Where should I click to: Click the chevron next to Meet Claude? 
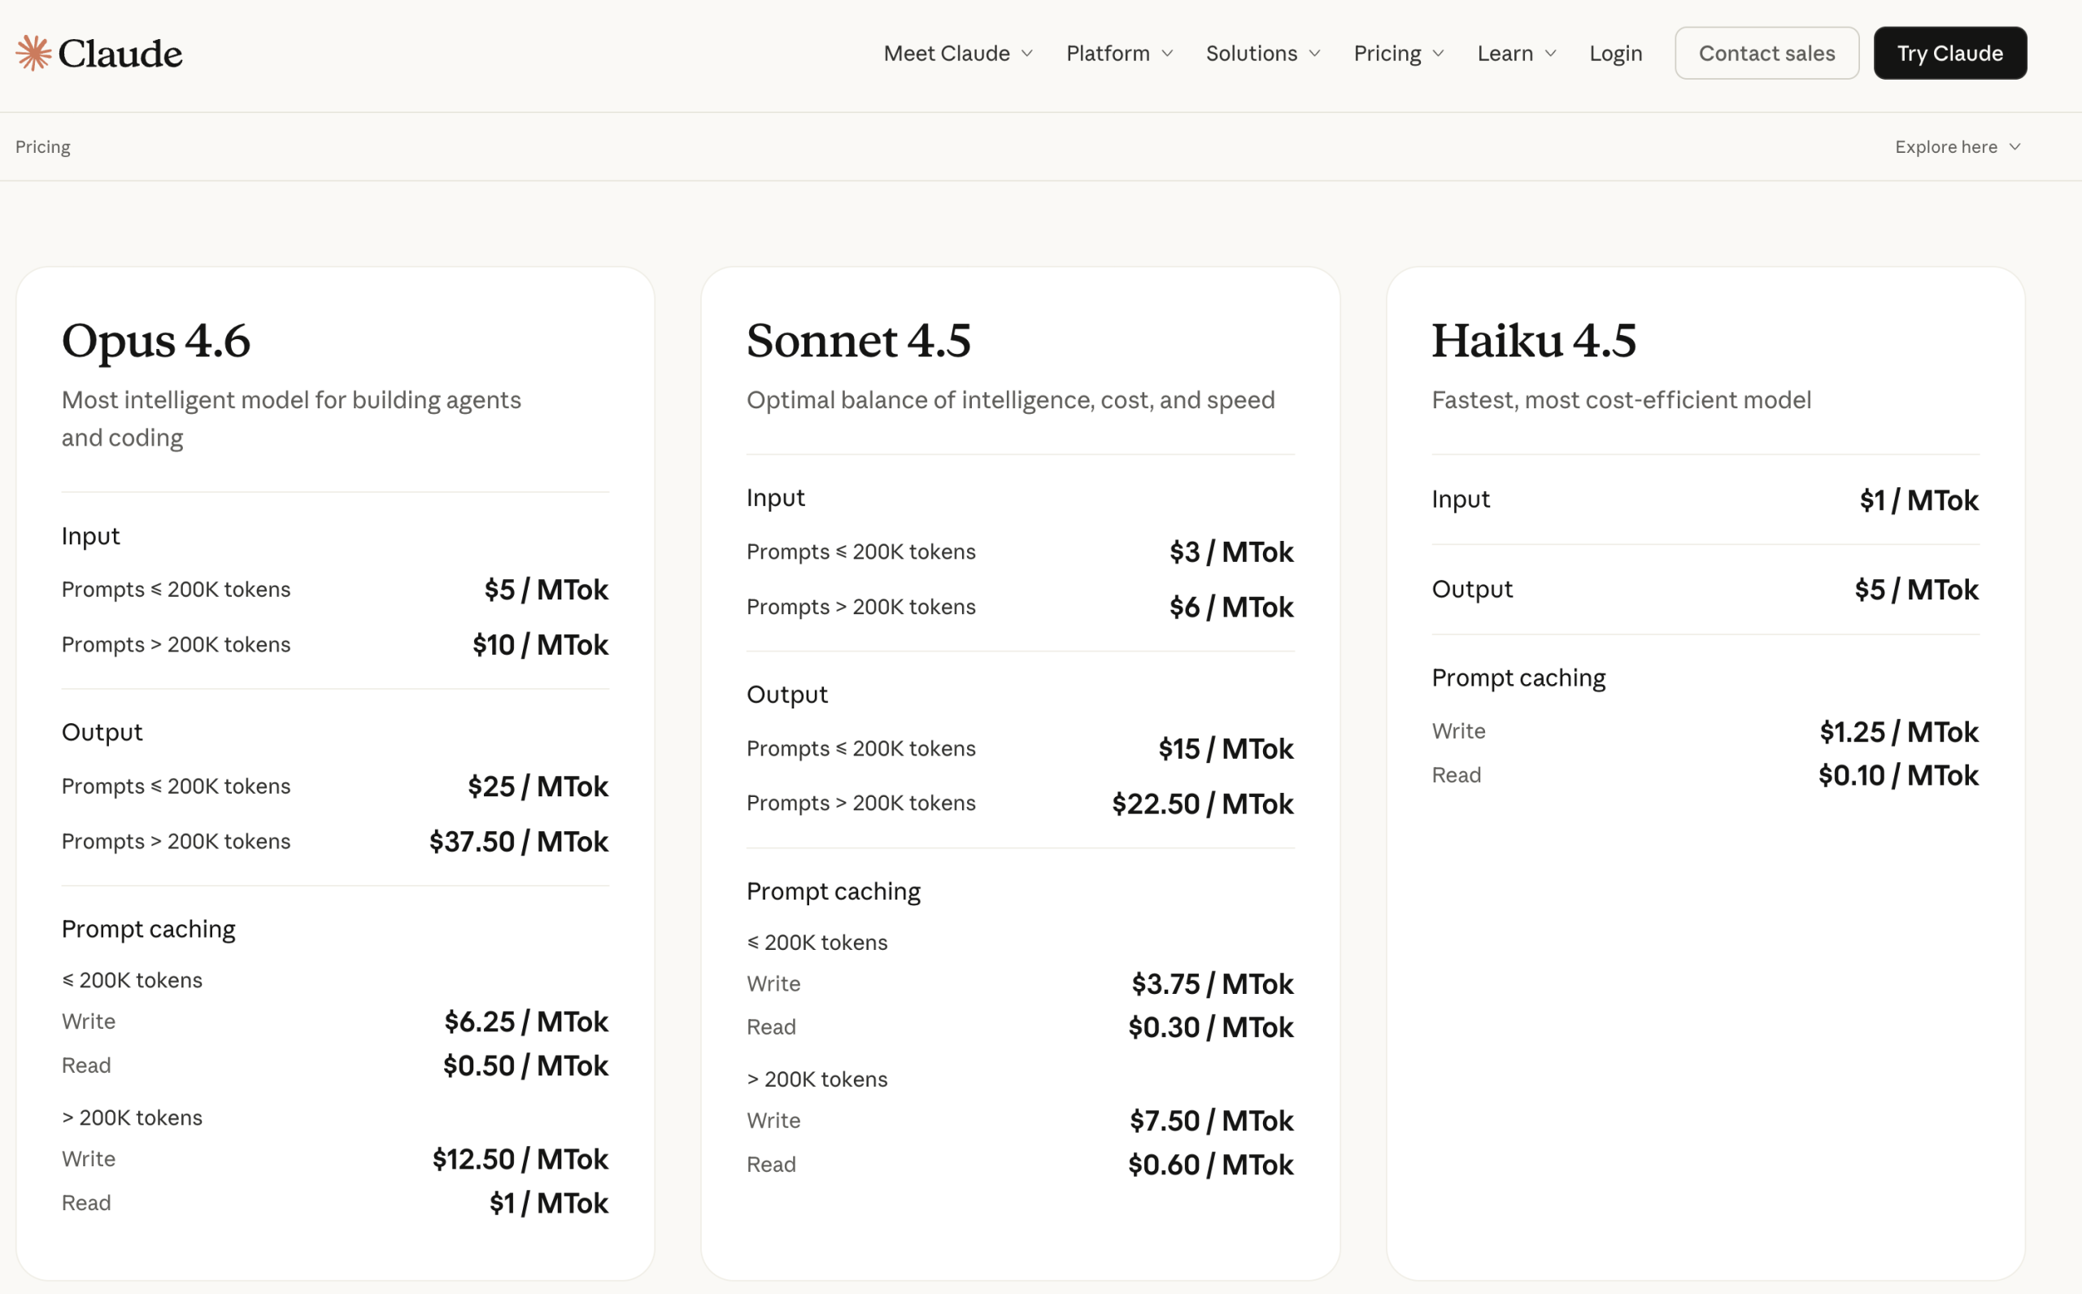(x=1028, y=54)
